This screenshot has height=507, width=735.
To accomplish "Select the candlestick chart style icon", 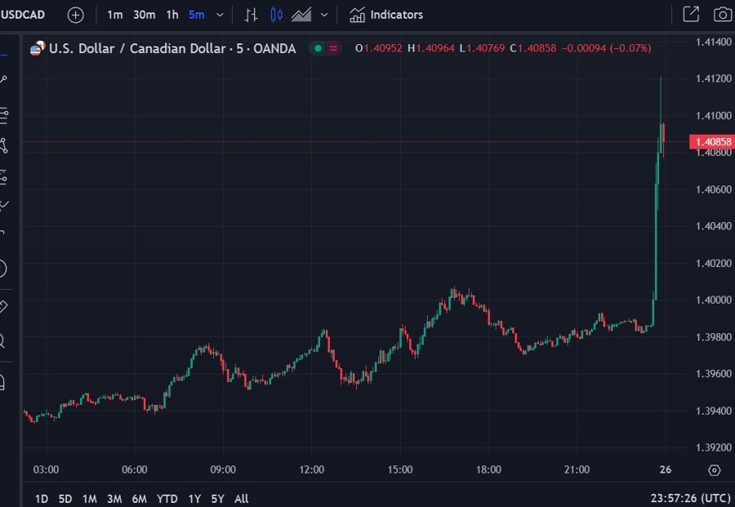I will [x=276, y=15].
